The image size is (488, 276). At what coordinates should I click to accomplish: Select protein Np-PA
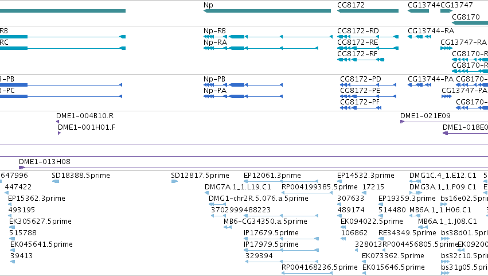pos(214,91)
